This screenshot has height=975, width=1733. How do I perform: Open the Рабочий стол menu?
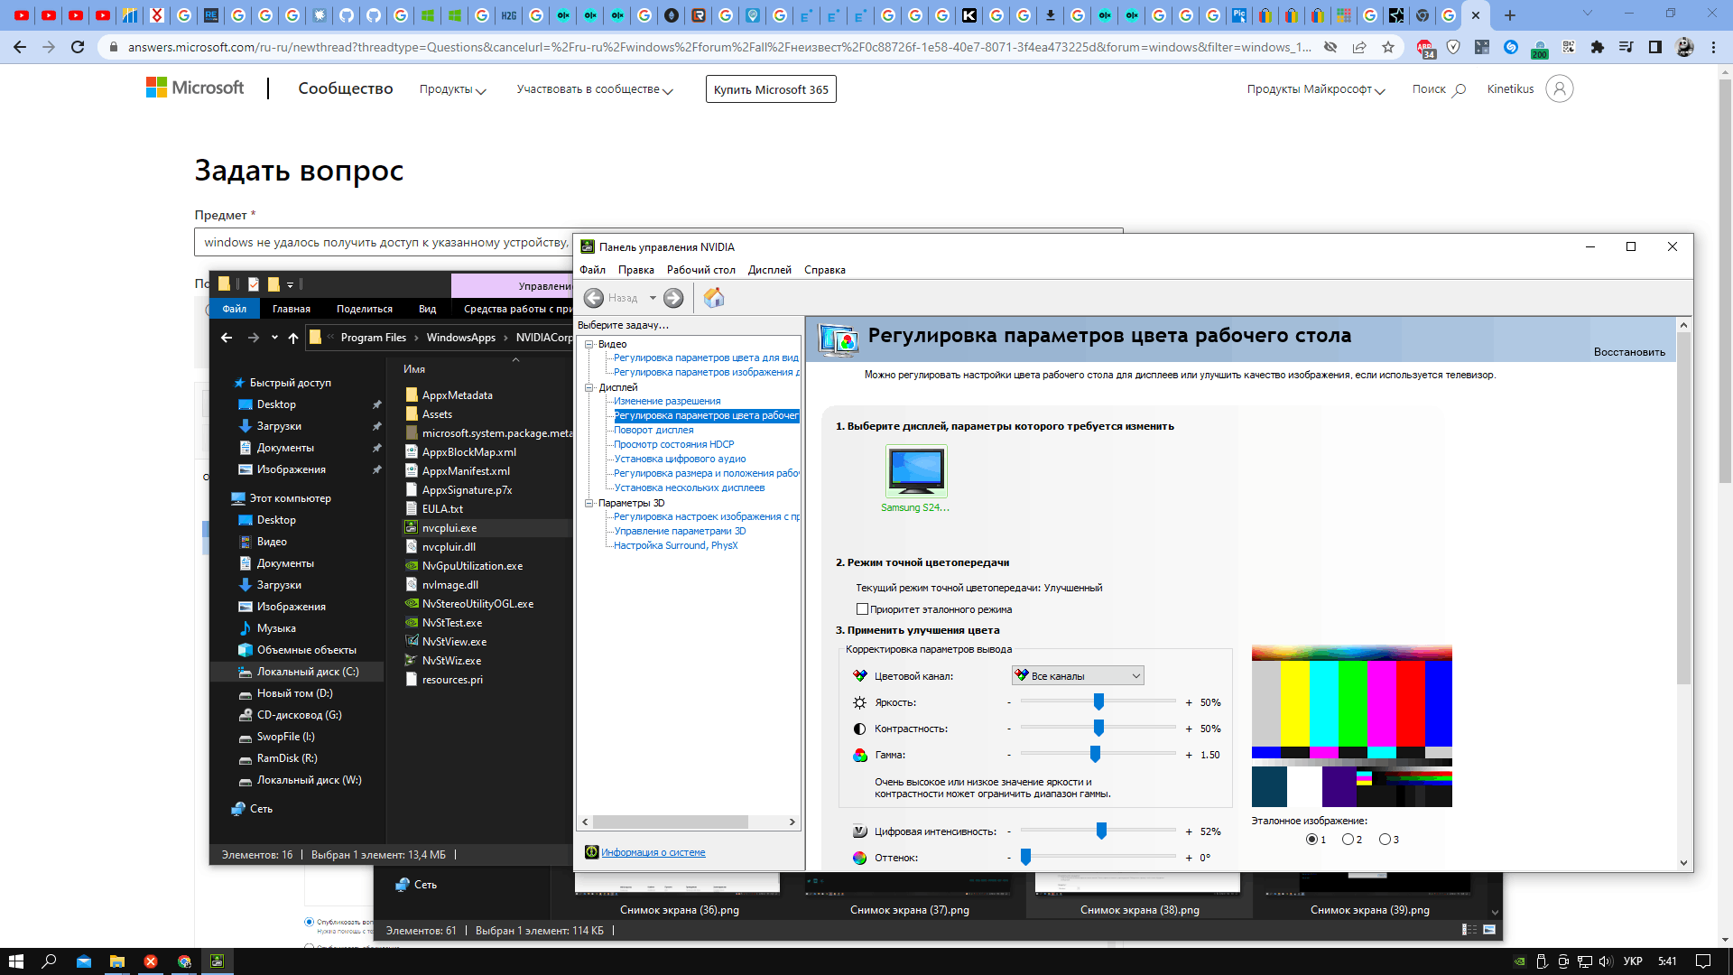coord(701,270)
